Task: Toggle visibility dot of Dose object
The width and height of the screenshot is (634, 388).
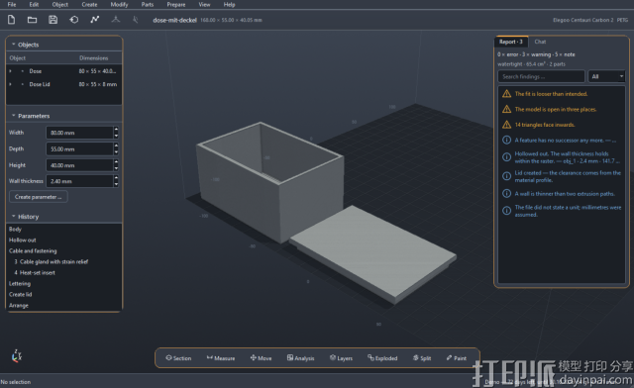Action: pyautogui.click(x=22, y=71)
